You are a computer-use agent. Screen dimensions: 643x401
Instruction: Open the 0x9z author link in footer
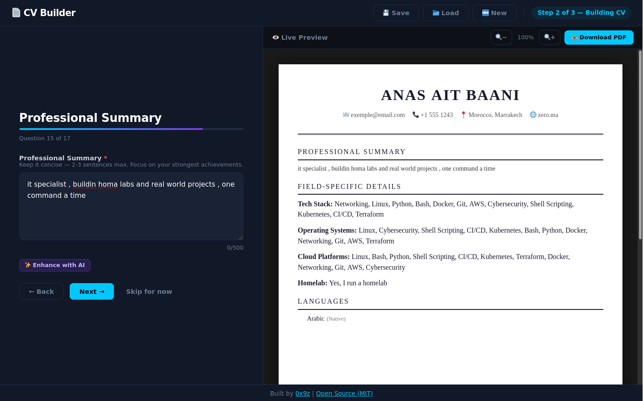point(303,393)
